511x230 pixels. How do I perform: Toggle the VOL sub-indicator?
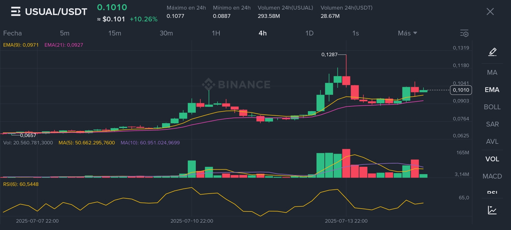[492, 159]
